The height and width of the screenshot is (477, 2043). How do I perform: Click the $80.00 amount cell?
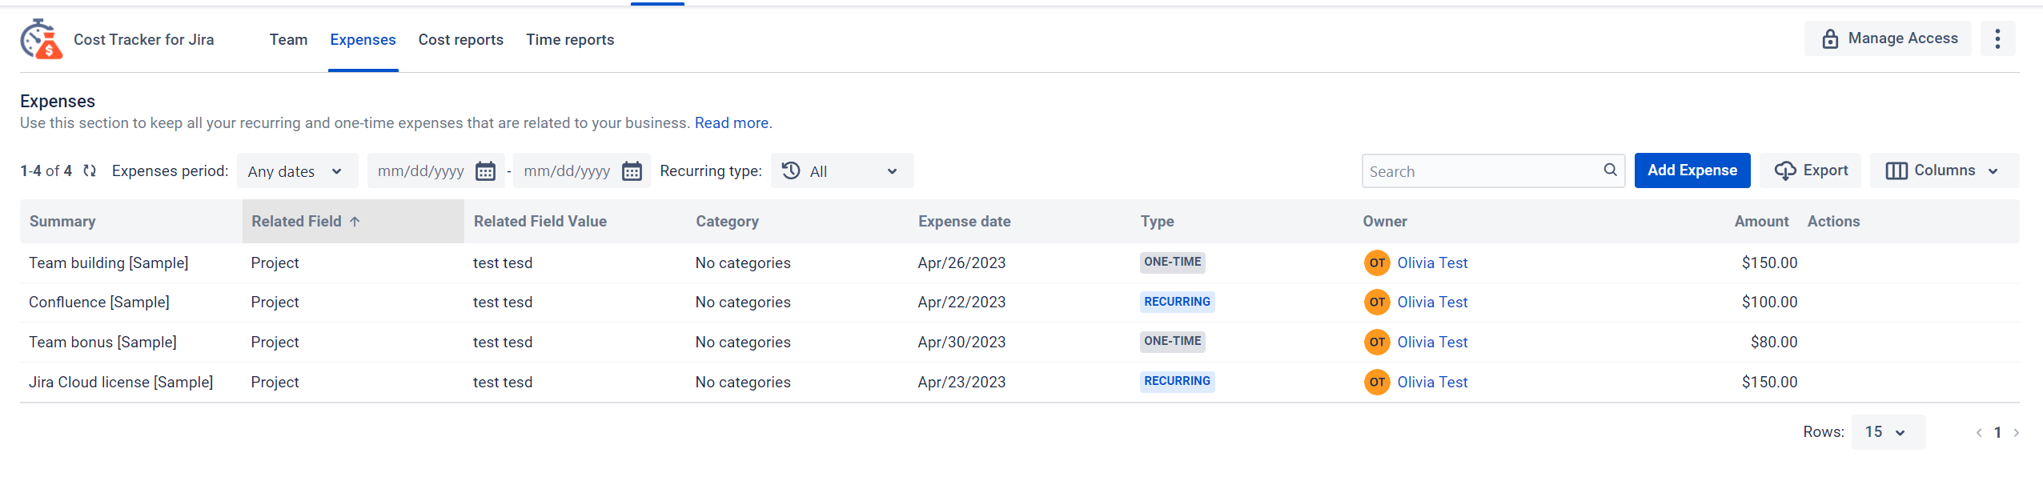[1773, 343]
